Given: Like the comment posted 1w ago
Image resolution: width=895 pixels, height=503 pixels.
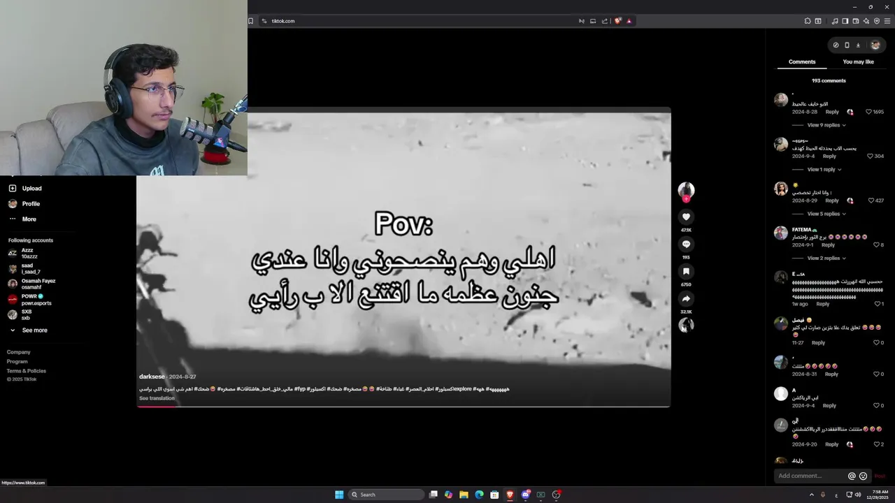Looking at the screenshot, I should [x=878, y=304].
